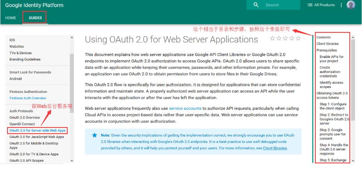
Task: Click the Google Identity Platform title
Action: 34,5
